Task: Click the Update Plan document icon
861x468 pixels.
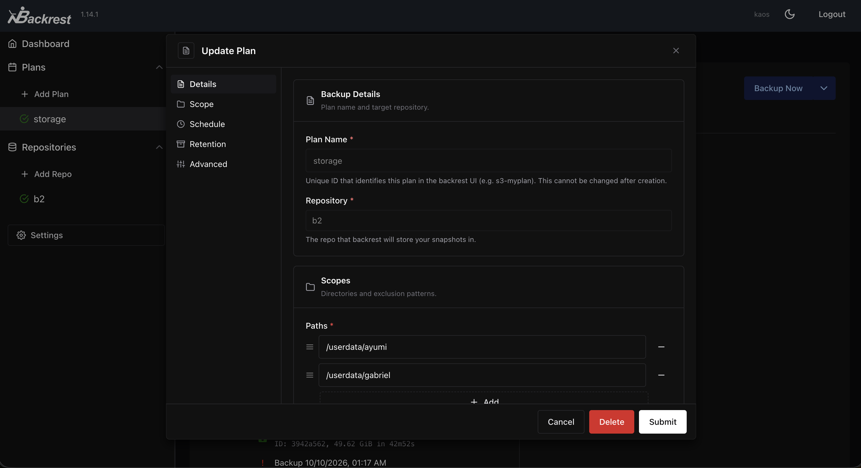Action: coord(186,51)
